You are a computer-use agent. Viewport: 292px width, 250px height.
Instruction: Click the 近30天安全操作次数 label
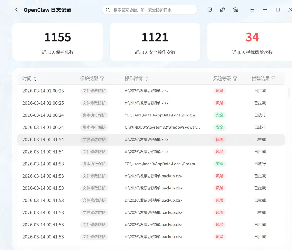tap(155, 52)
